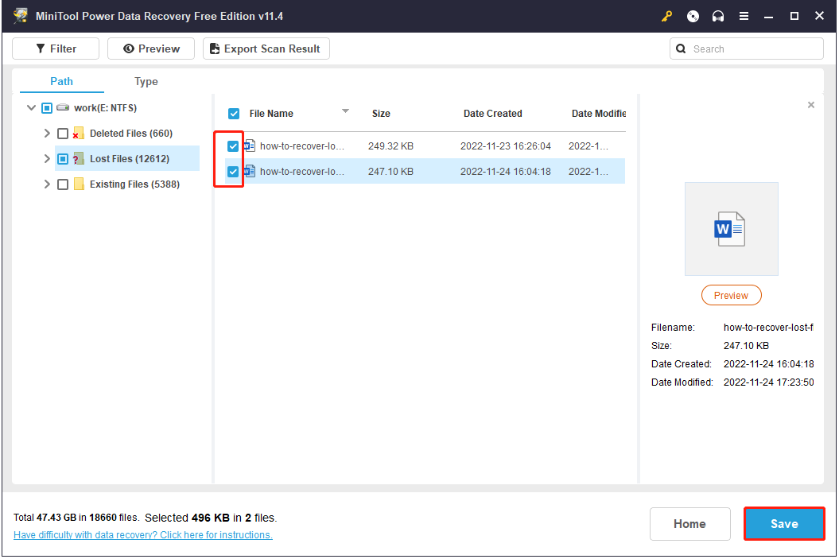Click the key register icon in title bar

[666, 16]
